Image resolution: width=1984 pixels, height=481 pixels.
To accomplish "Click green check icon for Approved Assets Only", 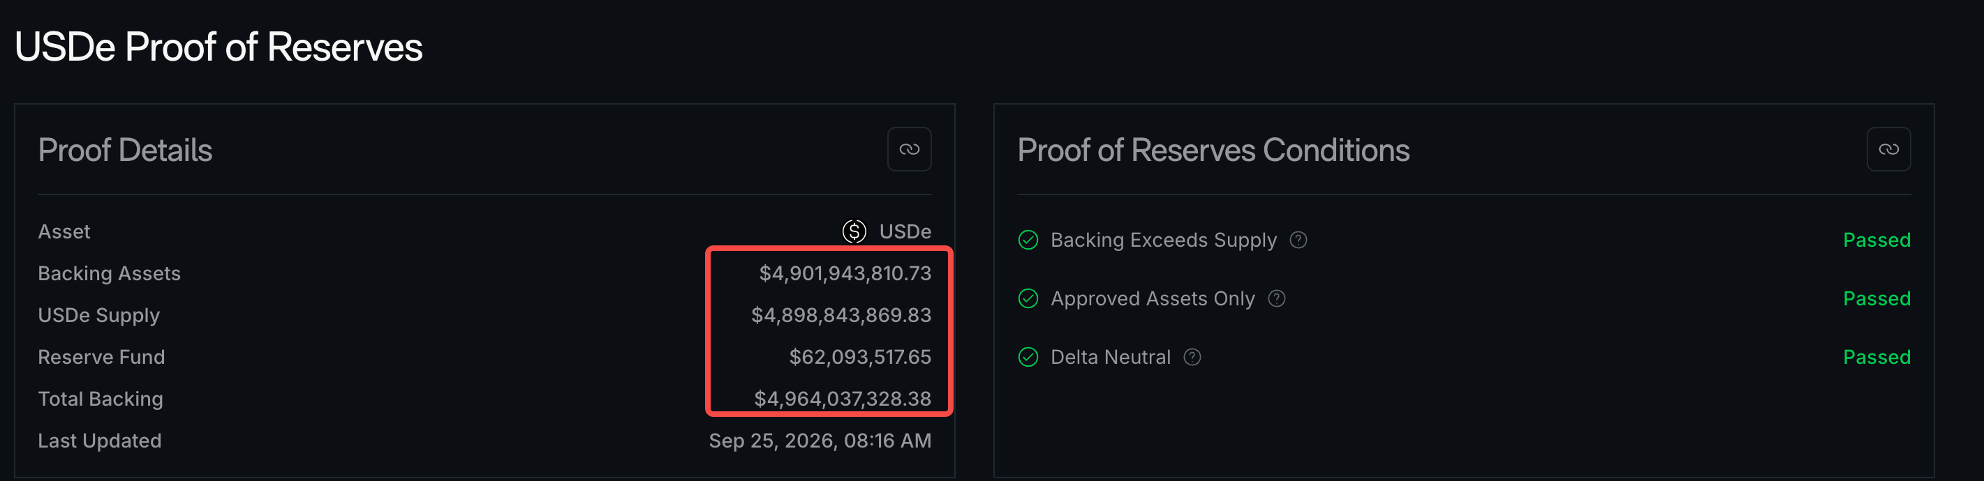I will coord(1028,298).
